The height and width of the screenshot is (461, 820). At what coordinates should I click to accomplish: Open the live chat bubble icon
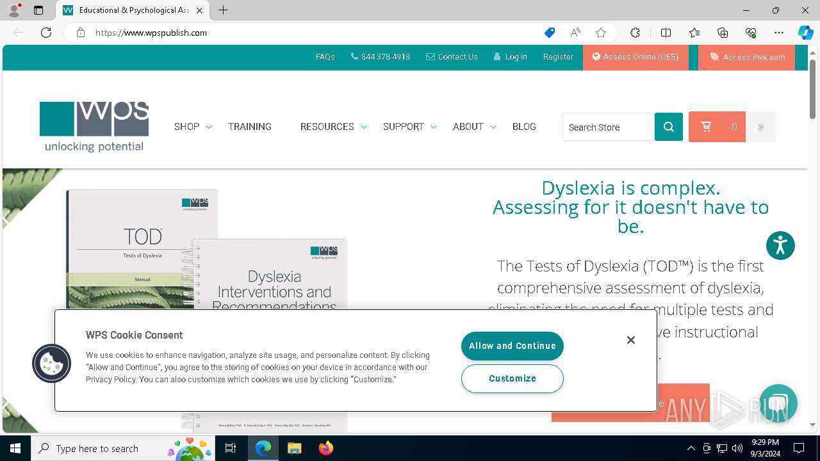coord(778,403)
